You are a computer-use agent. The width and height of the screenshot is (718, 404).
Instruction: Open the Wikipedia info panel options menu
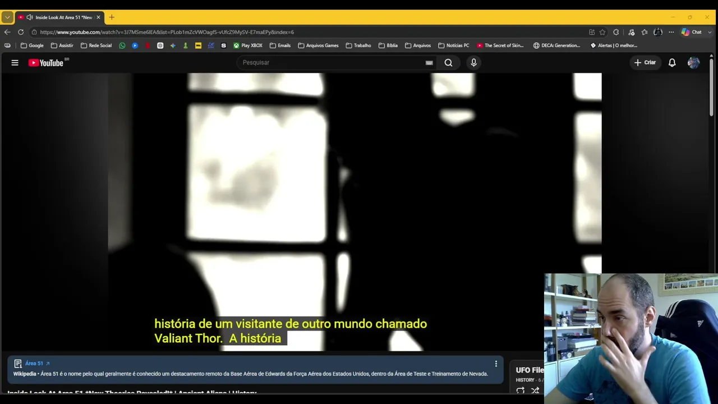496,364
